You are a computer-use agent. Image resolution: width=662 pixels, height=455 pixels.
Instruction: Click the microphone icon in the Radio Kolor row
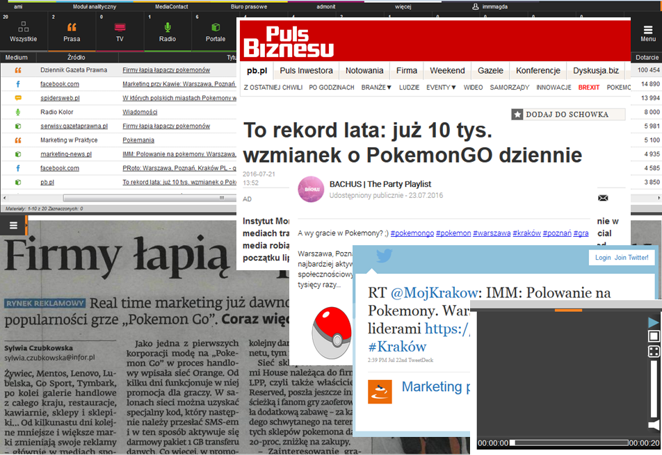18,112
